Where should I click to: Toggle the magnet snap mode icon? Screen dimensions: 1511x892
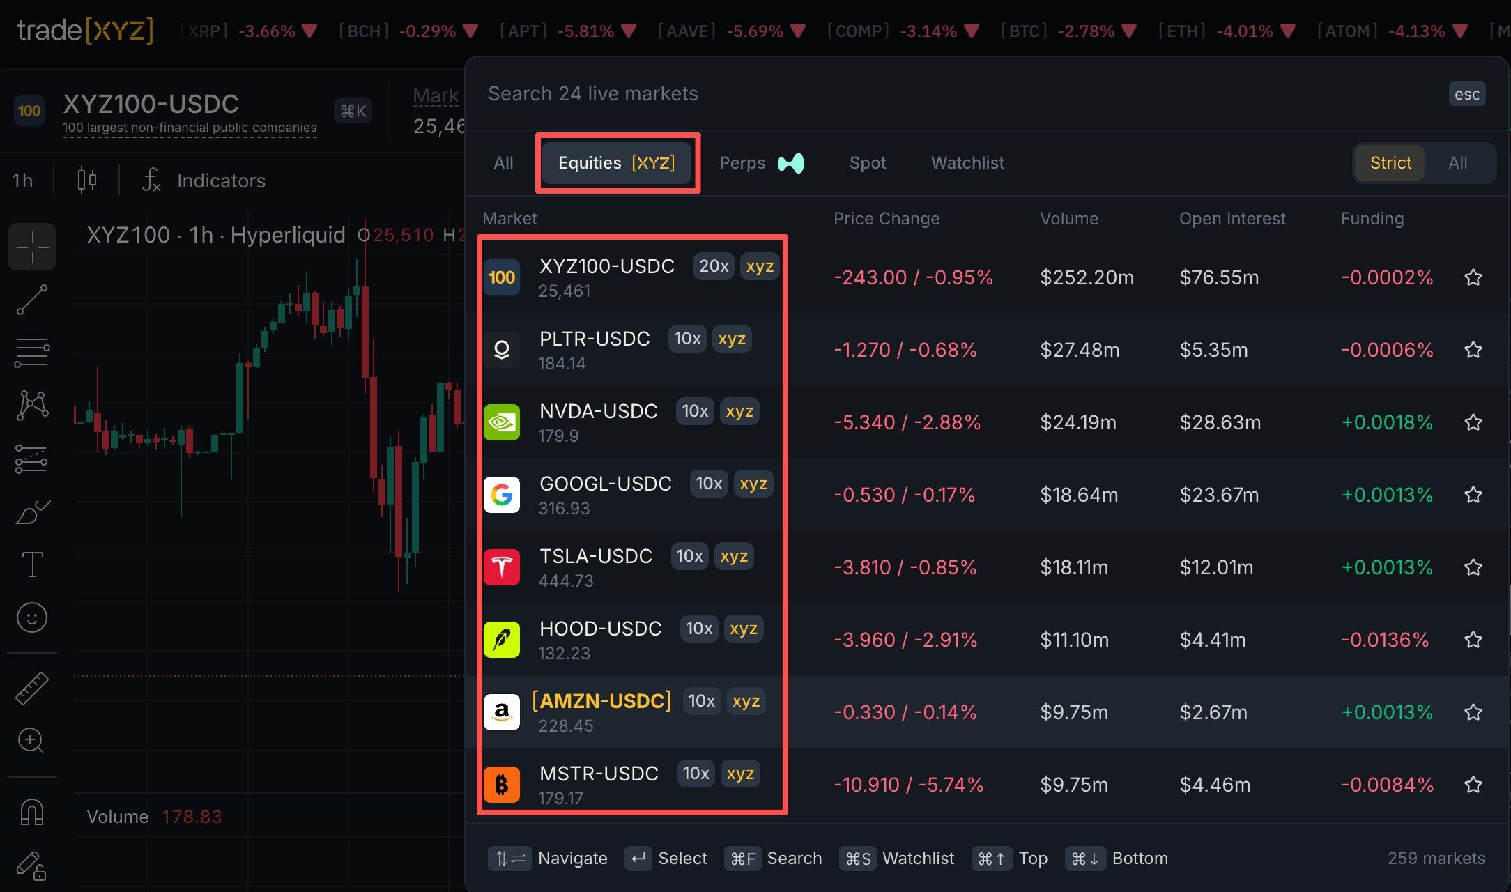coord(32,813)
